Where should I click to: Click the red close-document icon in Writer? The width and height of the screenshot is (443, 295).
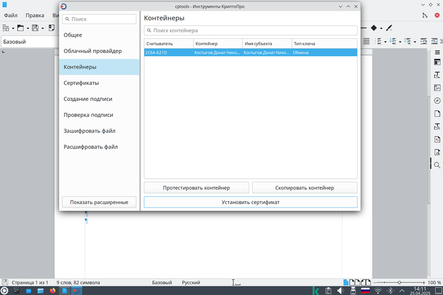[437, 15]
